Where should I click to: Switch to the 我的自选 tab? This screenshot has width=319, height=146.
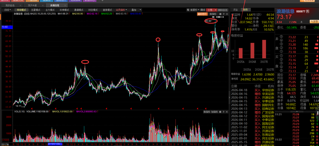(10, 6)
